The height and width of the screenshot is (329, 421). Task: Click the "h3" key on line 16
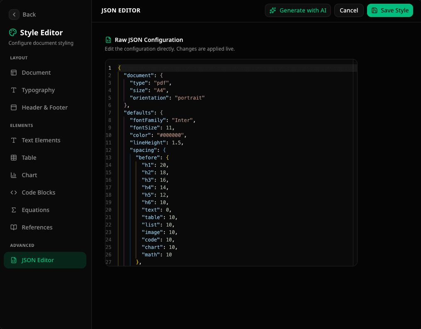pos(148,180)
